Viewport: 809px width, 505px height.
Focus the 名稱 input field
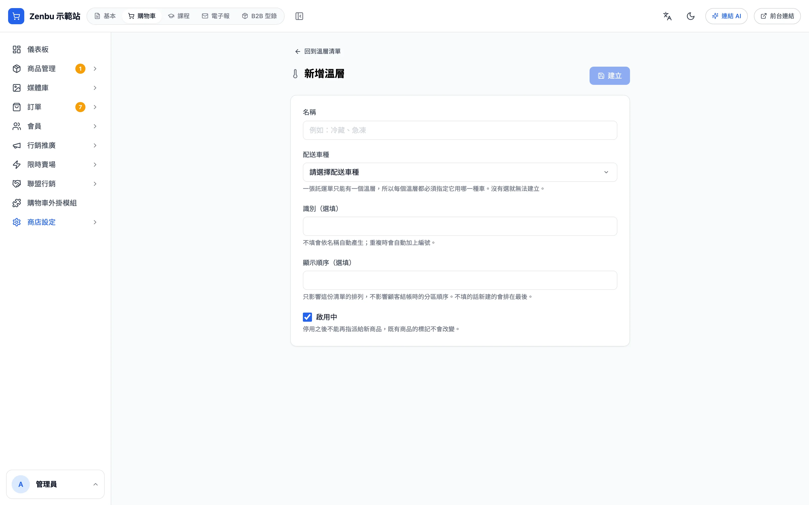pos(460,130)
